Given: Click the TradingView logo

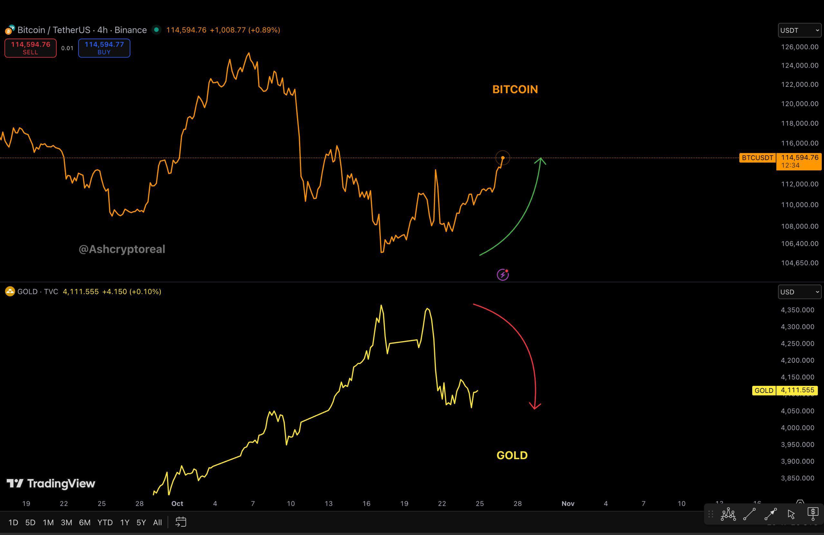Looking at the screenshot, I should click(x=51, y=483).
